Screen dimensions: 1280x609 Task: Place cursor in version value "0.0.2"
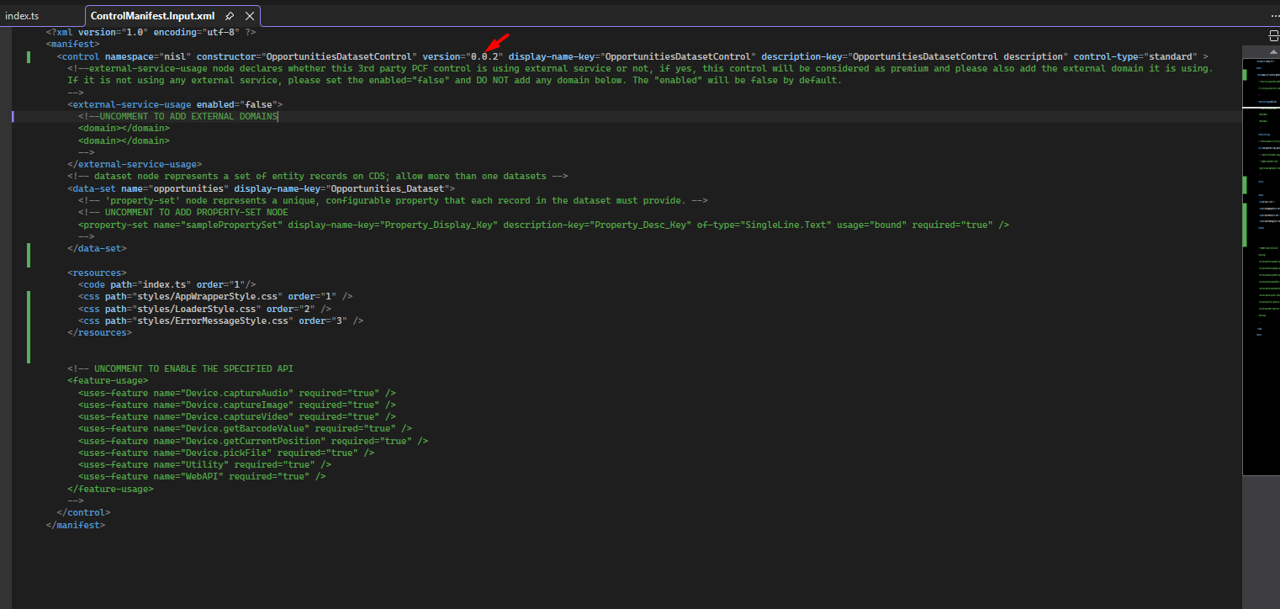tap(485, 56)
